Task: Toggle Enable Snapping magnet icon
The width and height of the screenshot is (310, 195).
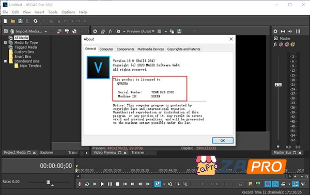Action: point(268,184)
